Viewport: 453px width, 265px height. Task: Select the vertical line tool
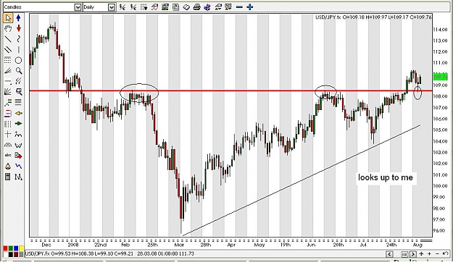[x=19, y=50]
